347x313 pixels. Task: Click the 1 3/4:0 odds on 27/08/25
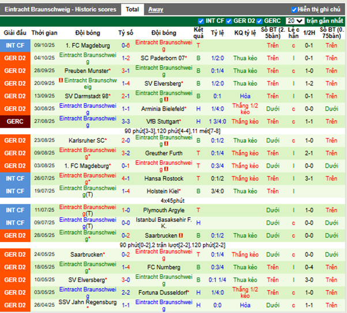tap(217, 122)
